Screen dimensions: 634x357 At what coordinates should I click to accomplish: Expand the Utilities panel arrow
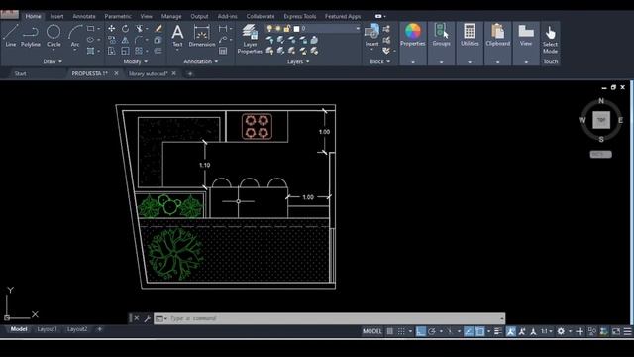[x=470, y=62]
